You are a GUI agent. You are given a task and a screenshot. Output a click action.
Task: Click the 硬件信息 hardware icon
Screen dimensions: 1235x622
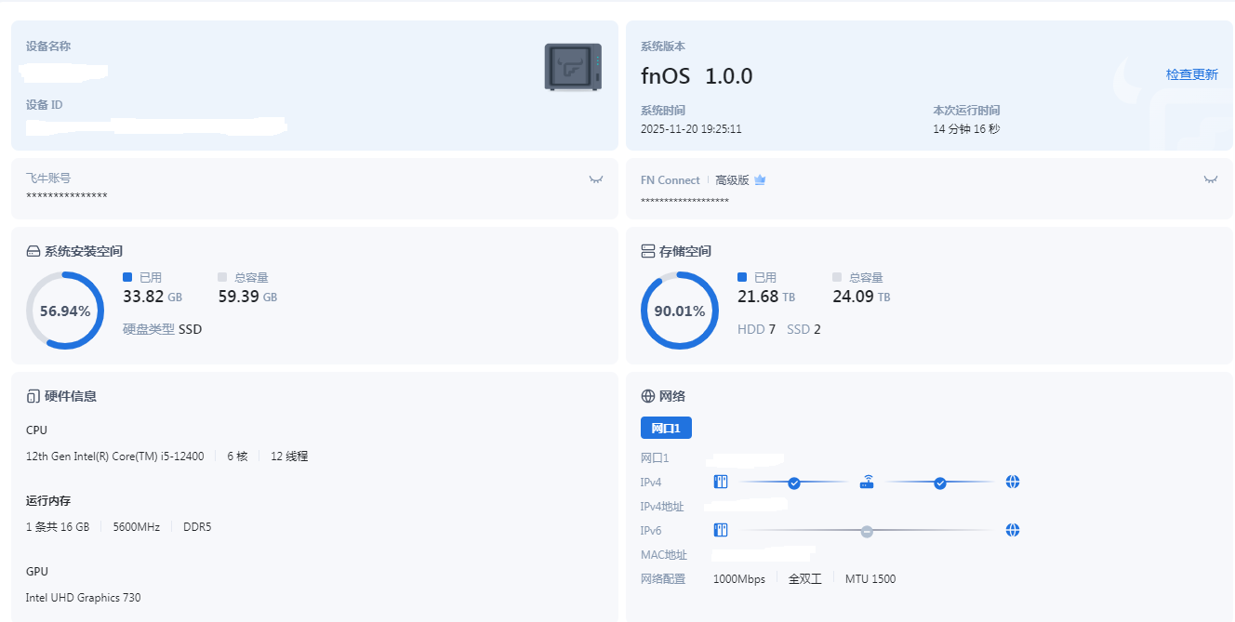33,396
